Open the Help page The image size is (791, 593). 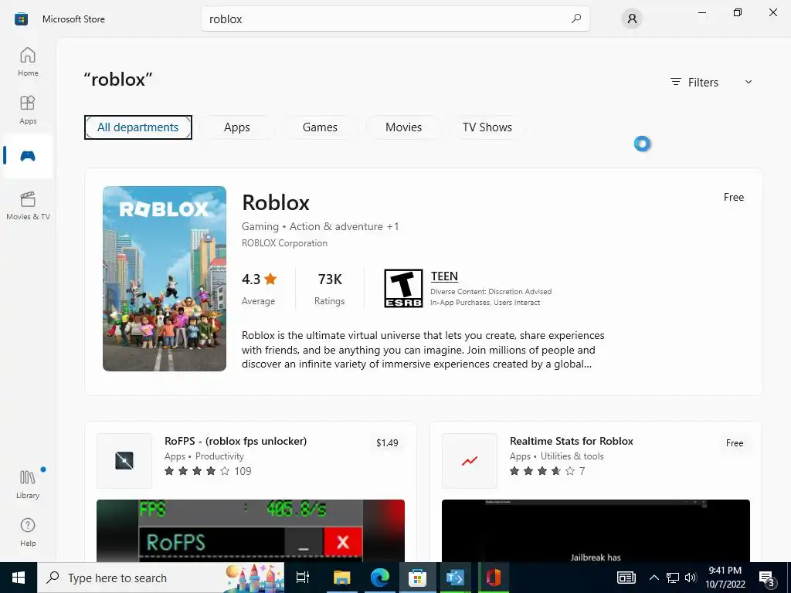(x=28, y=532)
